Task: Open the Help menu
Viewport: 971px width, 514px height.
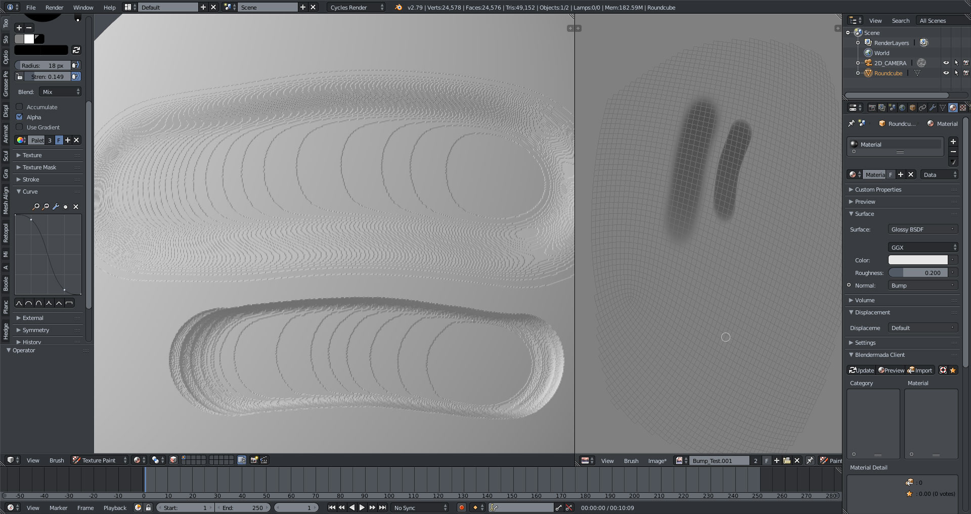Action: pos(109,8)
